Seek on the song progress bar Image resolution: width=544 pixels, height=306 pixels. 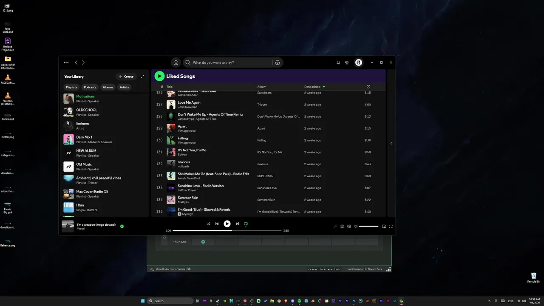[227, 231]
